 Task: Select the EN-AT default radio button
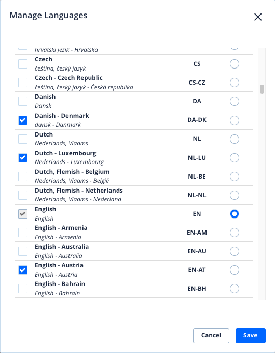(x=234, y=270)
